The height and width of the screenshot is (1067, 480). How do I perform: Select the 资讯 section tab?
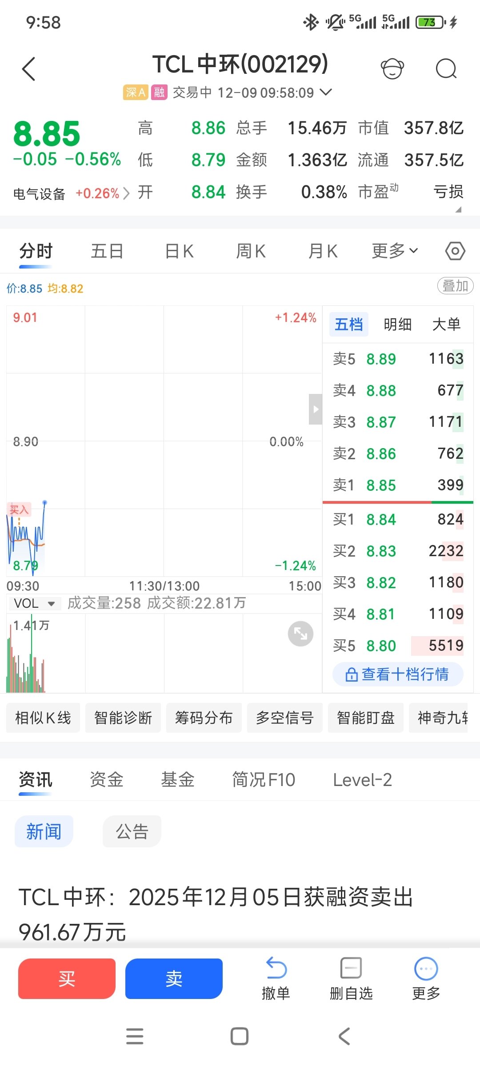coord(36,780)
